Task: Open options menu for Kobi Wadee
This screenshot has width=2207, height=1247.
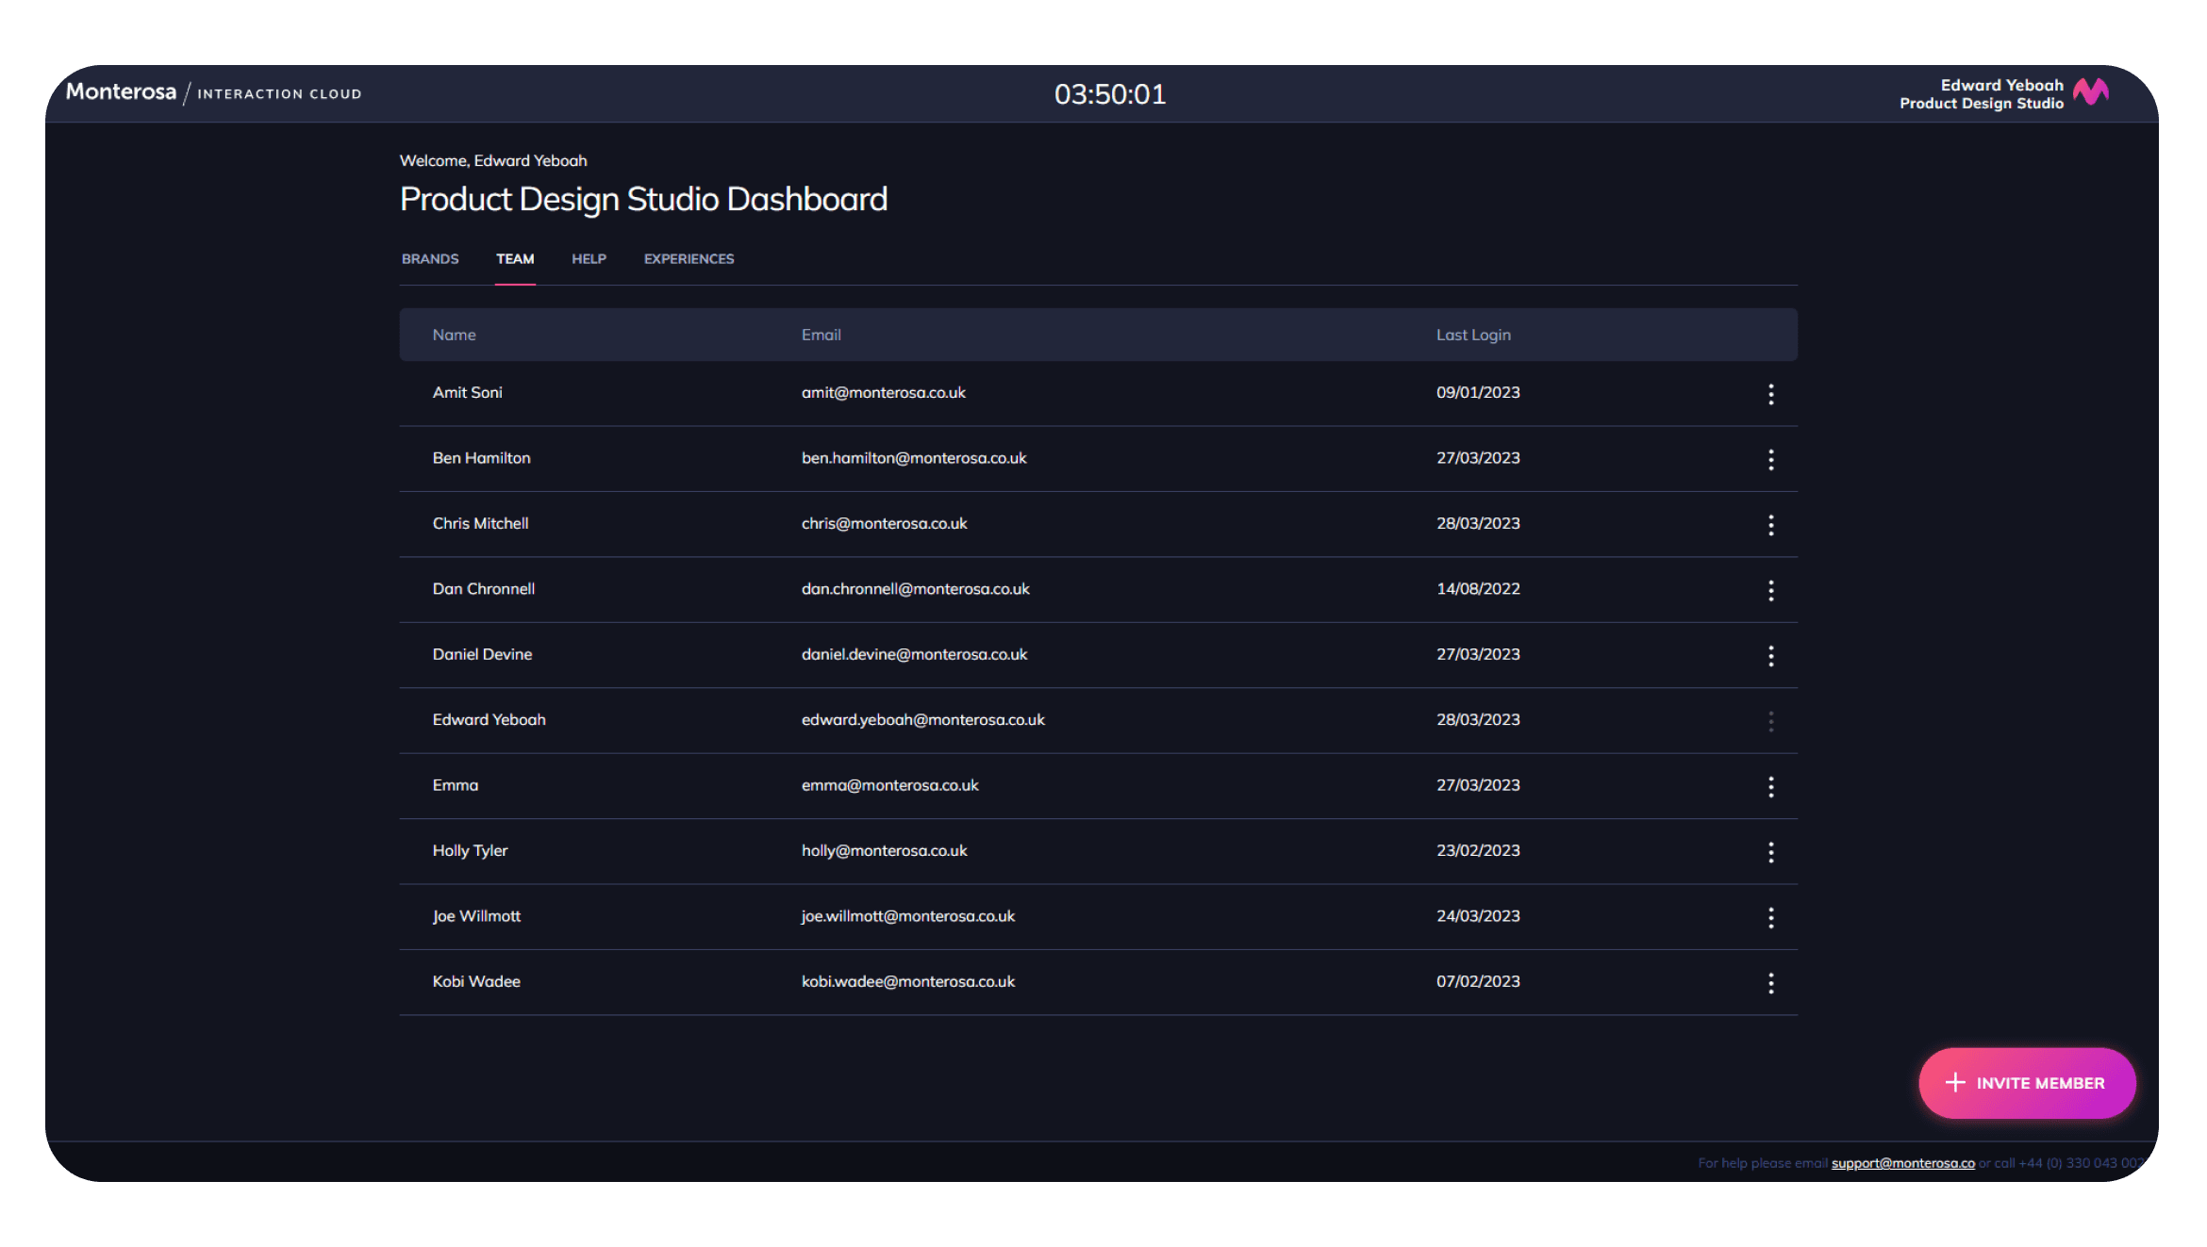Action: (1770, 983)
